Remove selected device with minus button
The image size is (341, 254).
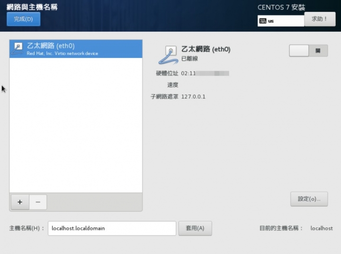(38, 202)
